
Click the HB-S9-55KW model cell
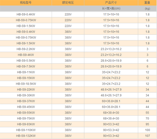tap(26, 113)
